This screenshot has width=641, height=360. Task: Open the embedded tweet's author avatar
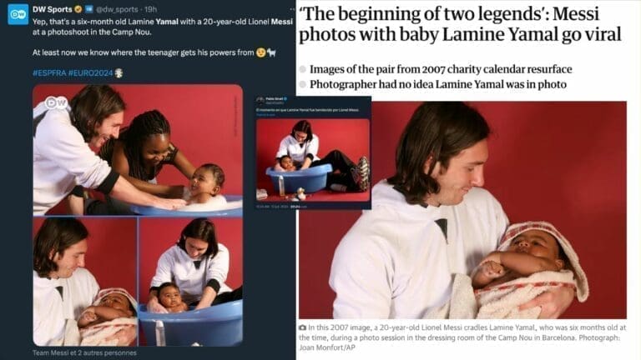click(x=260, y=100)
